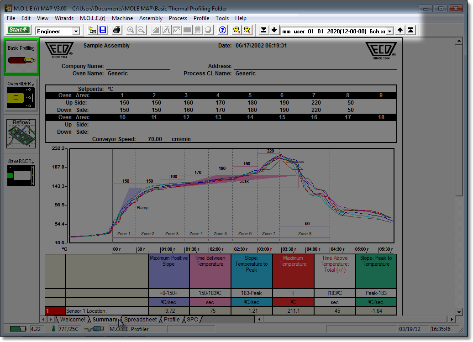Open the Tools menu

222,18
